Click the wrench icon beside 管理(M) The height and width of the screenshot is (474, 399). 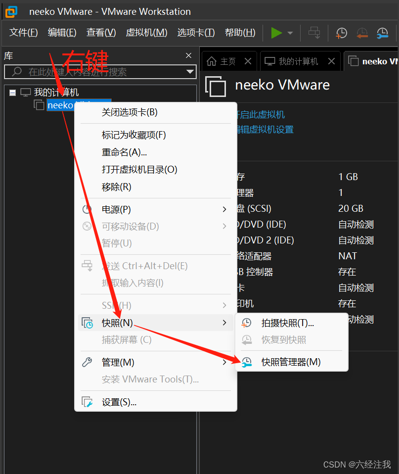[x=87, y=362]
